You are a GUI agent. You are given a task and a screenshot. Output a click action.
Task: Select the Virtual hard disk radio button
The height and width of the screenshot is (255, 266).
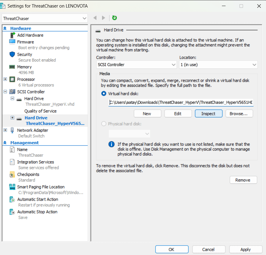coord(104,94)
